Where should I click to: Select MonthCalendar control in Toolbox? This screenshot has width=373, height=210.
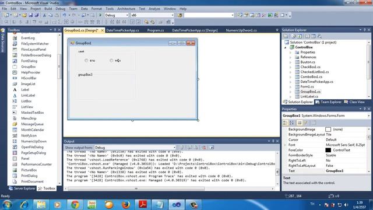[x=33, y=129]
